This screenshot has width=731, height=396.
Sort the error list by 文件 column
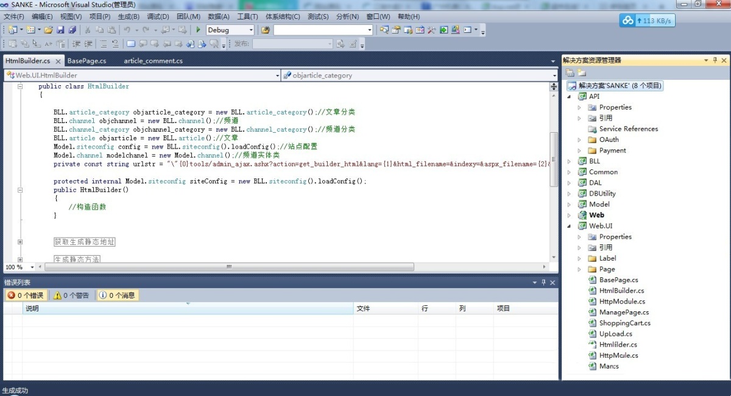pos(386,308)
